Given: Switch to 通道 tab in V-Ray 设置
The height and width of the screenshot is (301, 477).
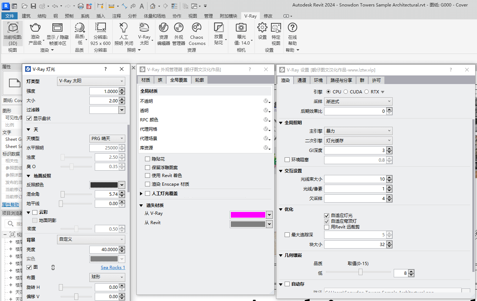Looking at the screenshot, I should tap(302, 80).
